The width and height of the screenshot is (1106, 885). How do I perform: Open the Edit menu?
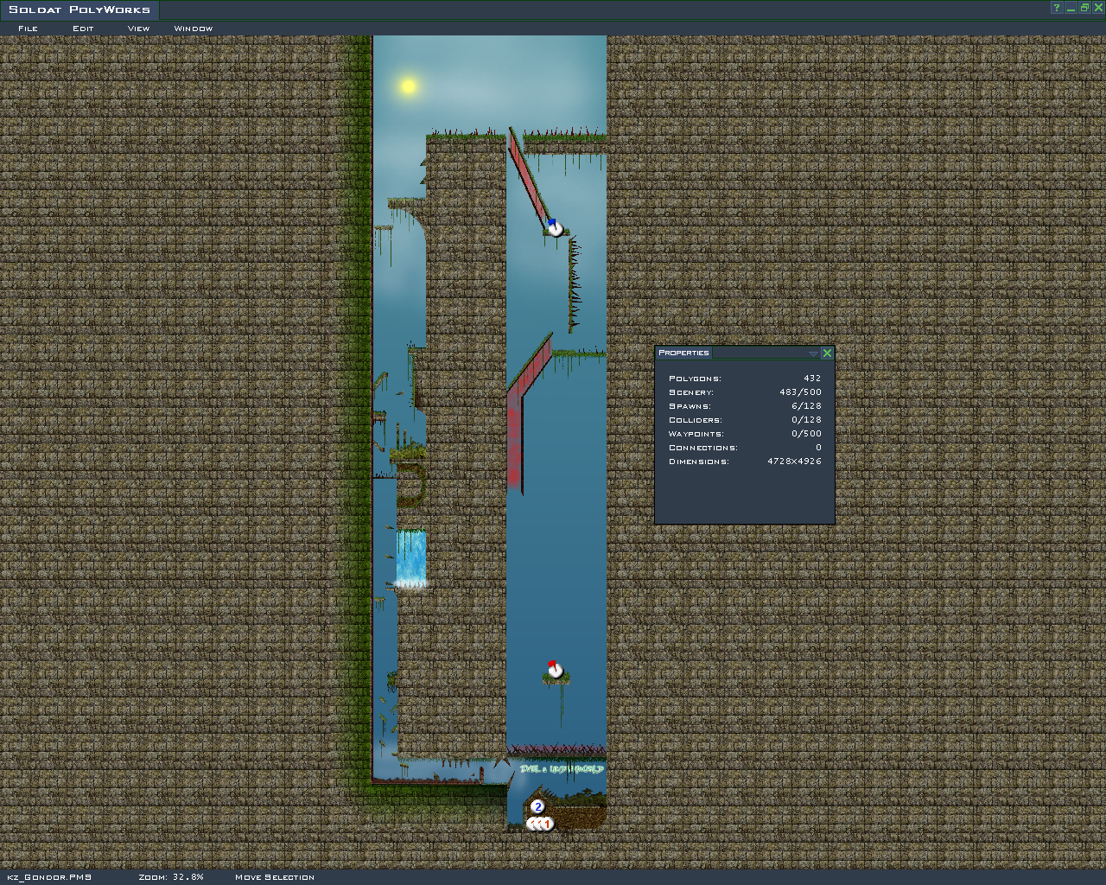point(83,29)
